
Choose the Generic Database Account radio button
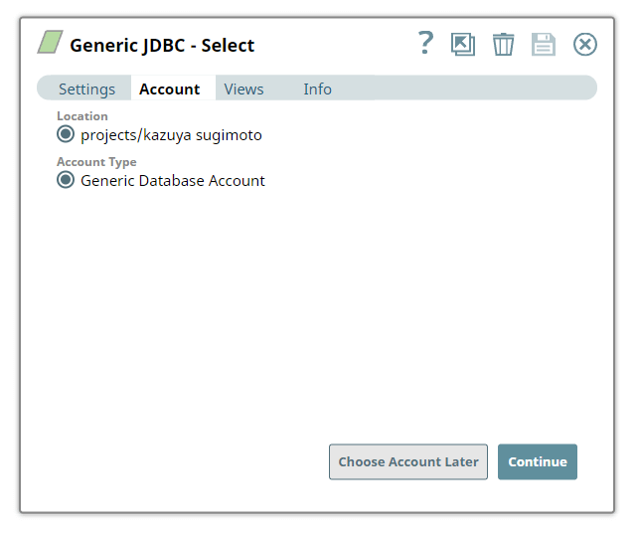[x=66, y=180]
